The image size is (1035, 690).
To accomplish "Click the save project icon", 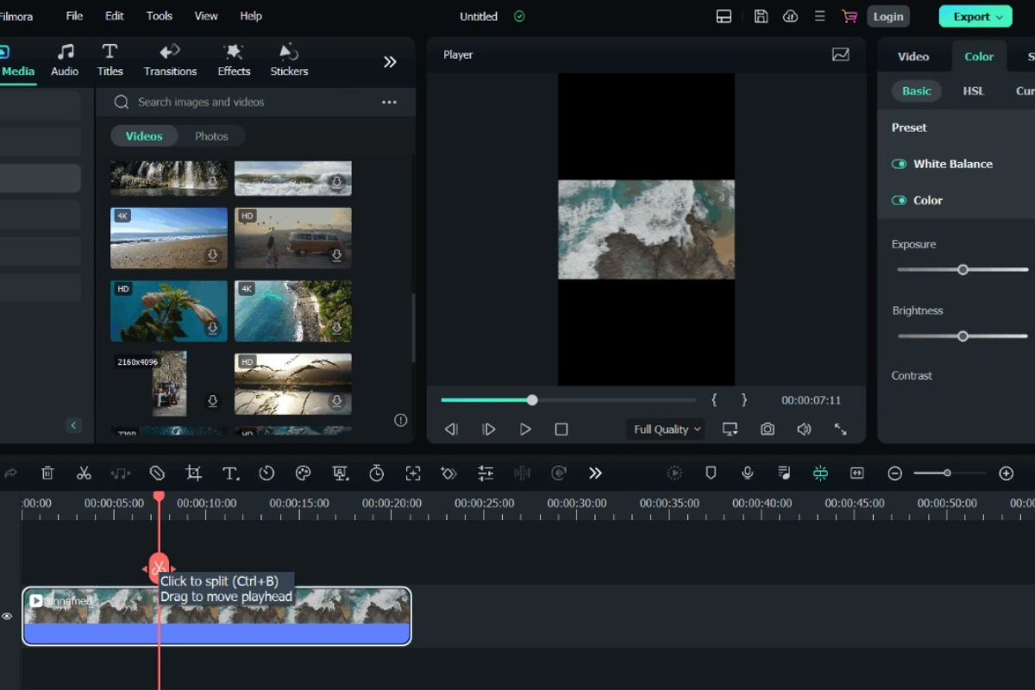I will coord(761,16).
